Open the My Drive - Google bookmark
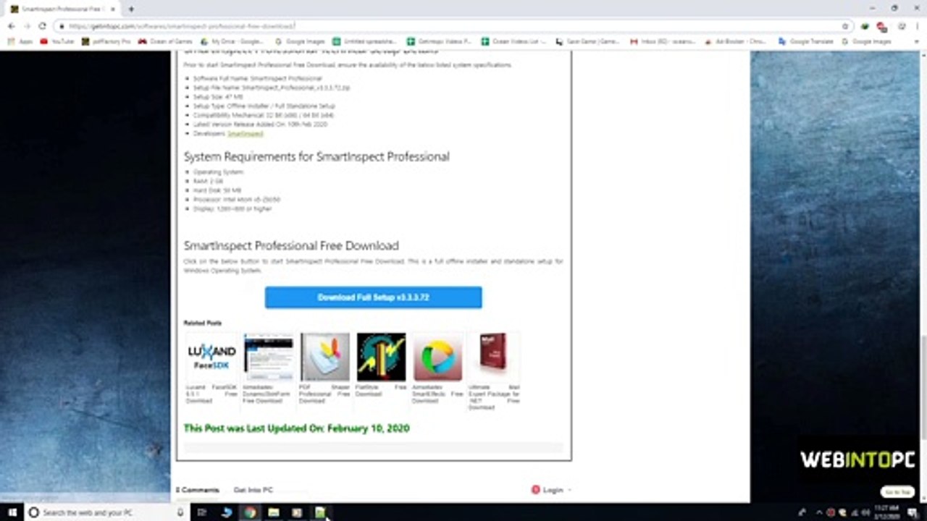927x521 pixels. point(232,42)
